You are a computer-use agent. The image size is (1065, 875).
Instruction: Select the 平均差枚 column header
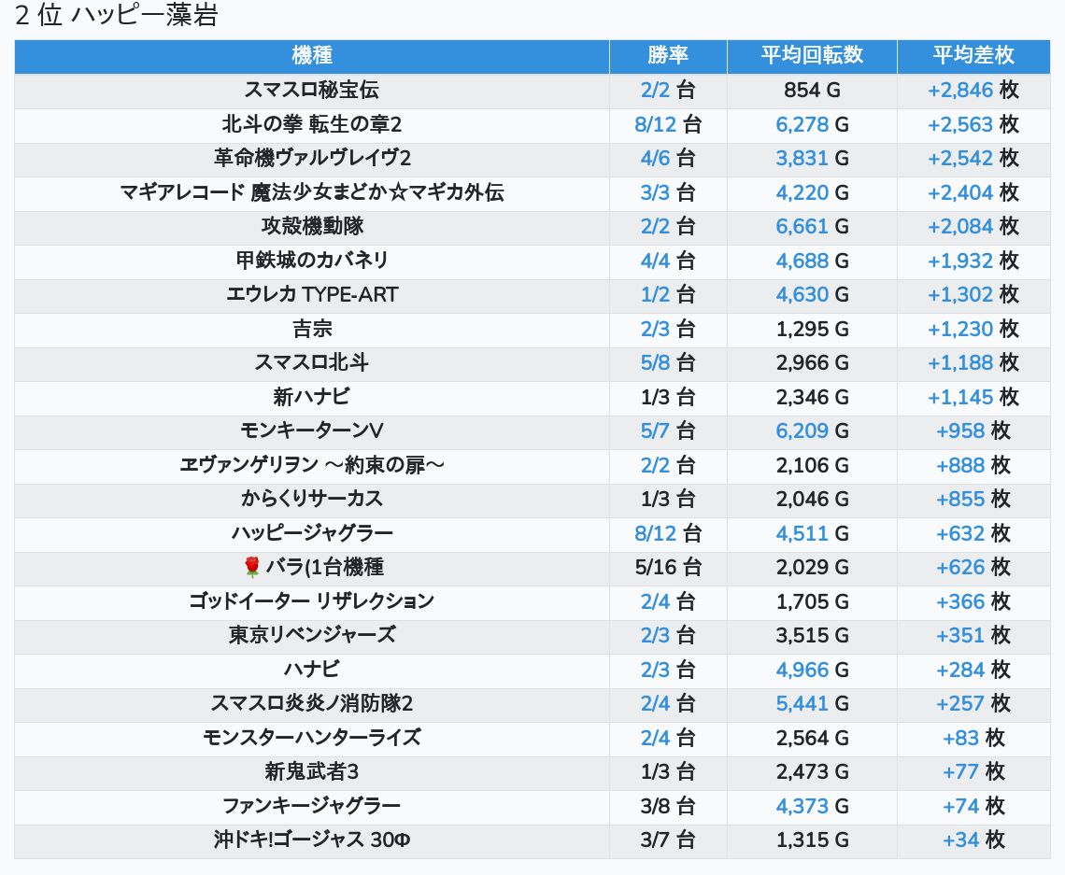(973, 56)
